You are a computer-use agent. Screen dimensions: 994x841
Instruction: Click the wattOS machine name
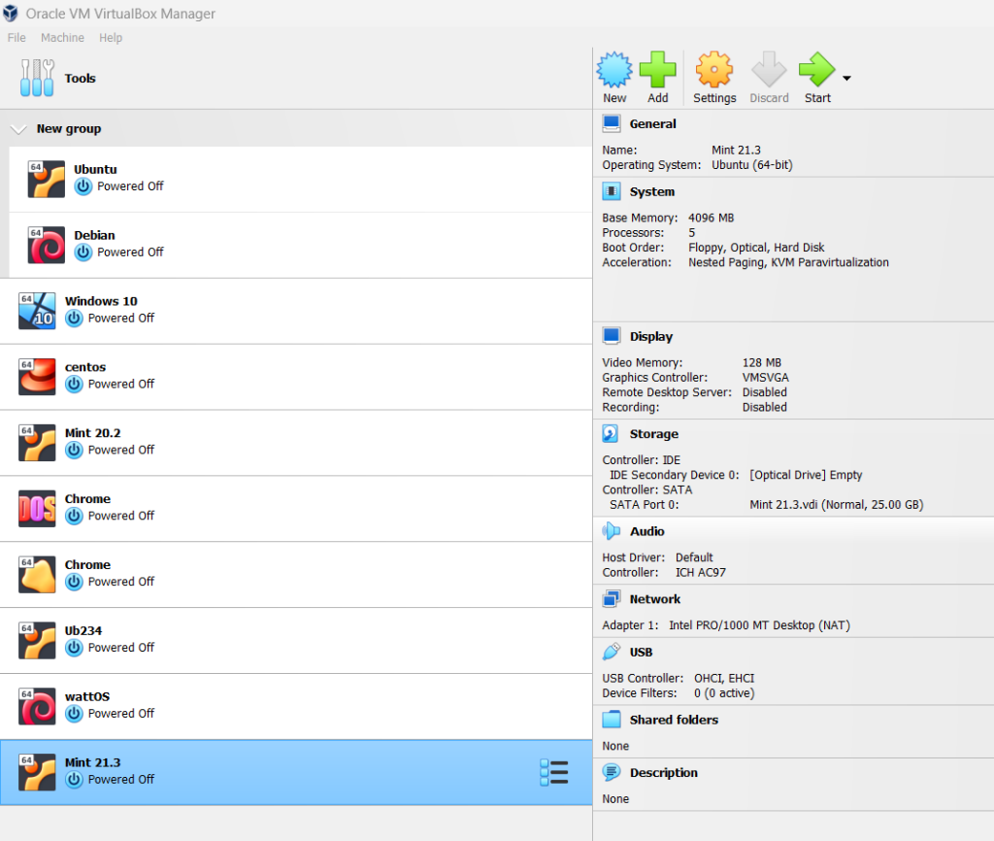coord(86,697)
